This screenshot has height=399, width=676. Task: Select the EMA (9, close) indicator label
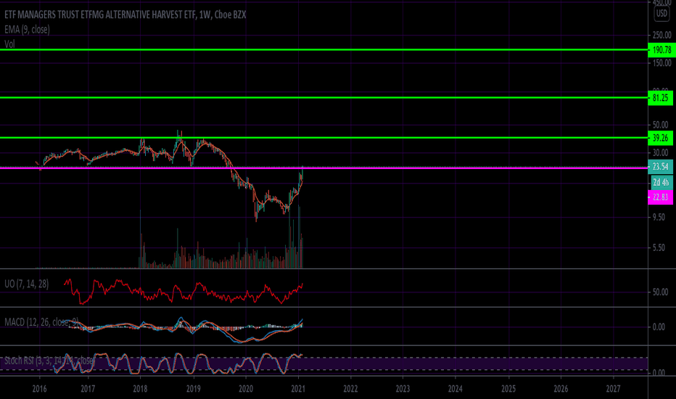click(x=27, y=29)
